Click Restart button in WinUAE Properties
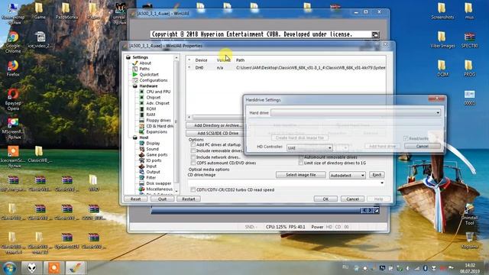Image resolution: width=489 pixels, height=275 pixels. click(189, 199)
